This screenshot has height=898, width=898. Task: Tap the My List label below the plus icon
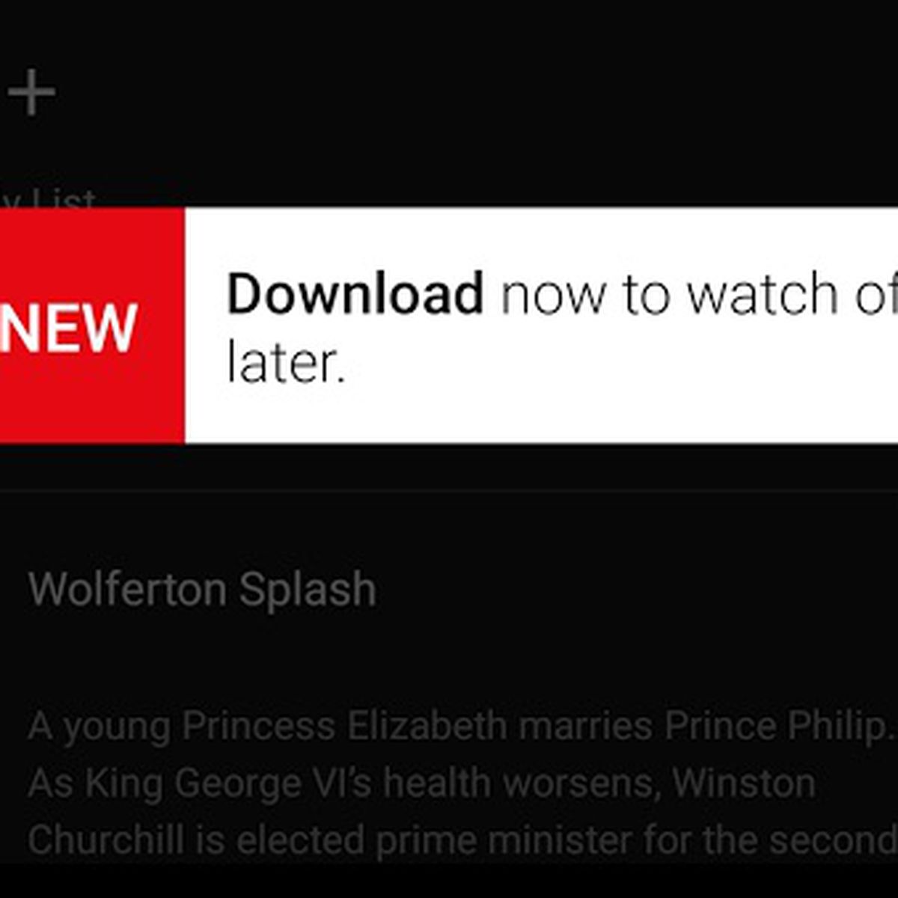48,198
